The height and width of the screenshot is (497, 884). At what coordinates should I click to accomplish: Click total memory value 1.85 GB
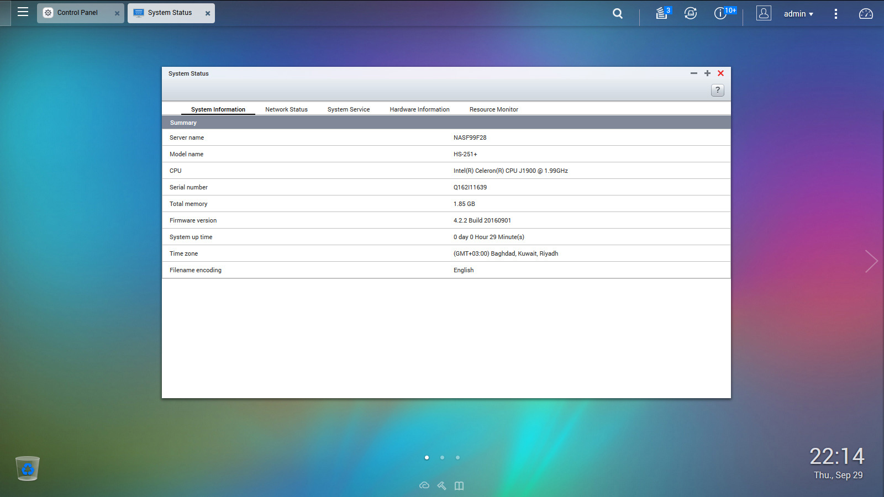[464, 204]
